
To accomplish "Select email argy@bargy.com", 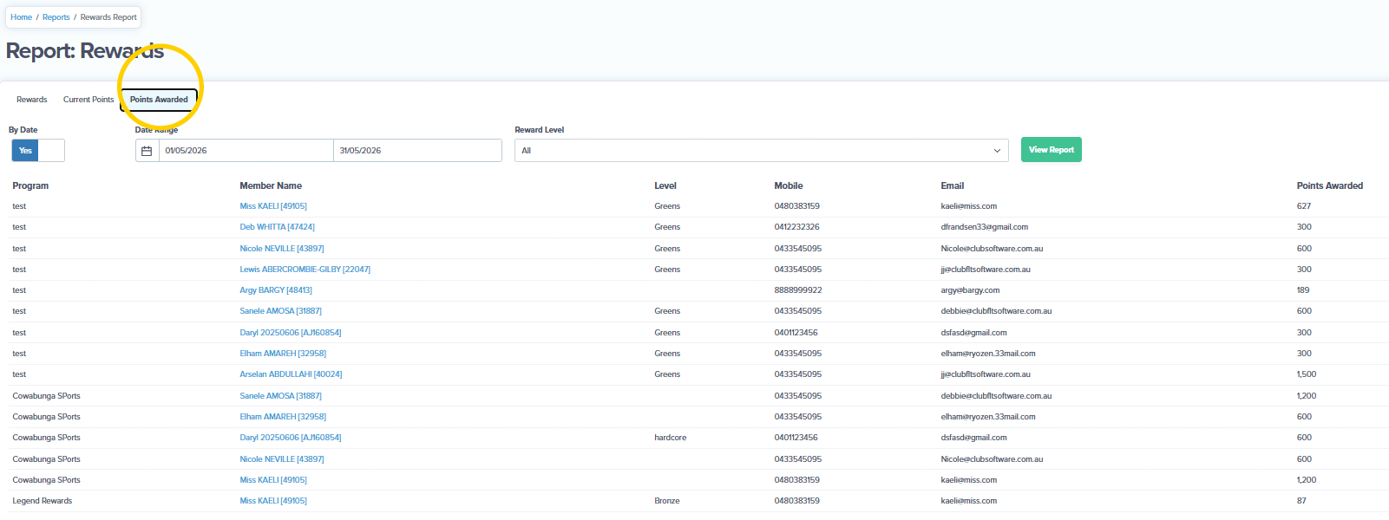I will coord(970,290).
